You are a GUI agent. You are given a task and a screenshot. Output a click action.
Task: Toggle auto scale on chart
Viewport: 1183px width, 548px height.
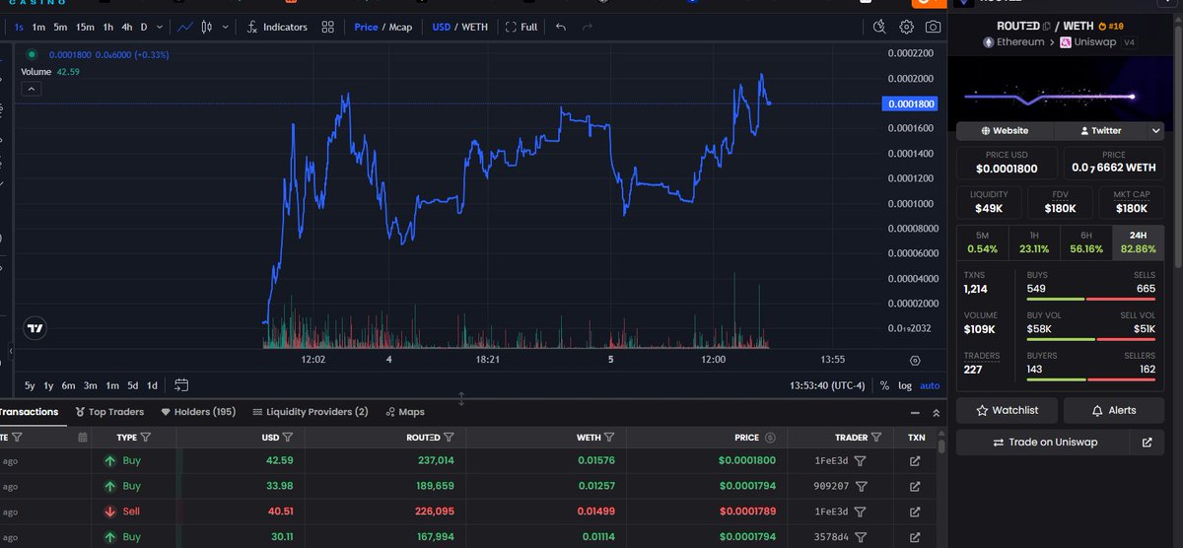click(930, 385)
